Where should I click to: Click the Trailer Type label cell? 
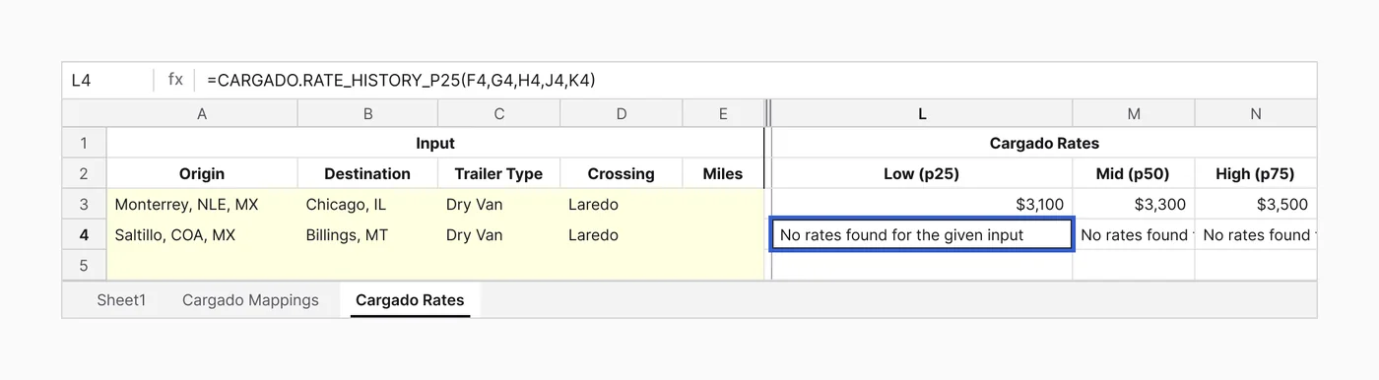tap(498, 173)
